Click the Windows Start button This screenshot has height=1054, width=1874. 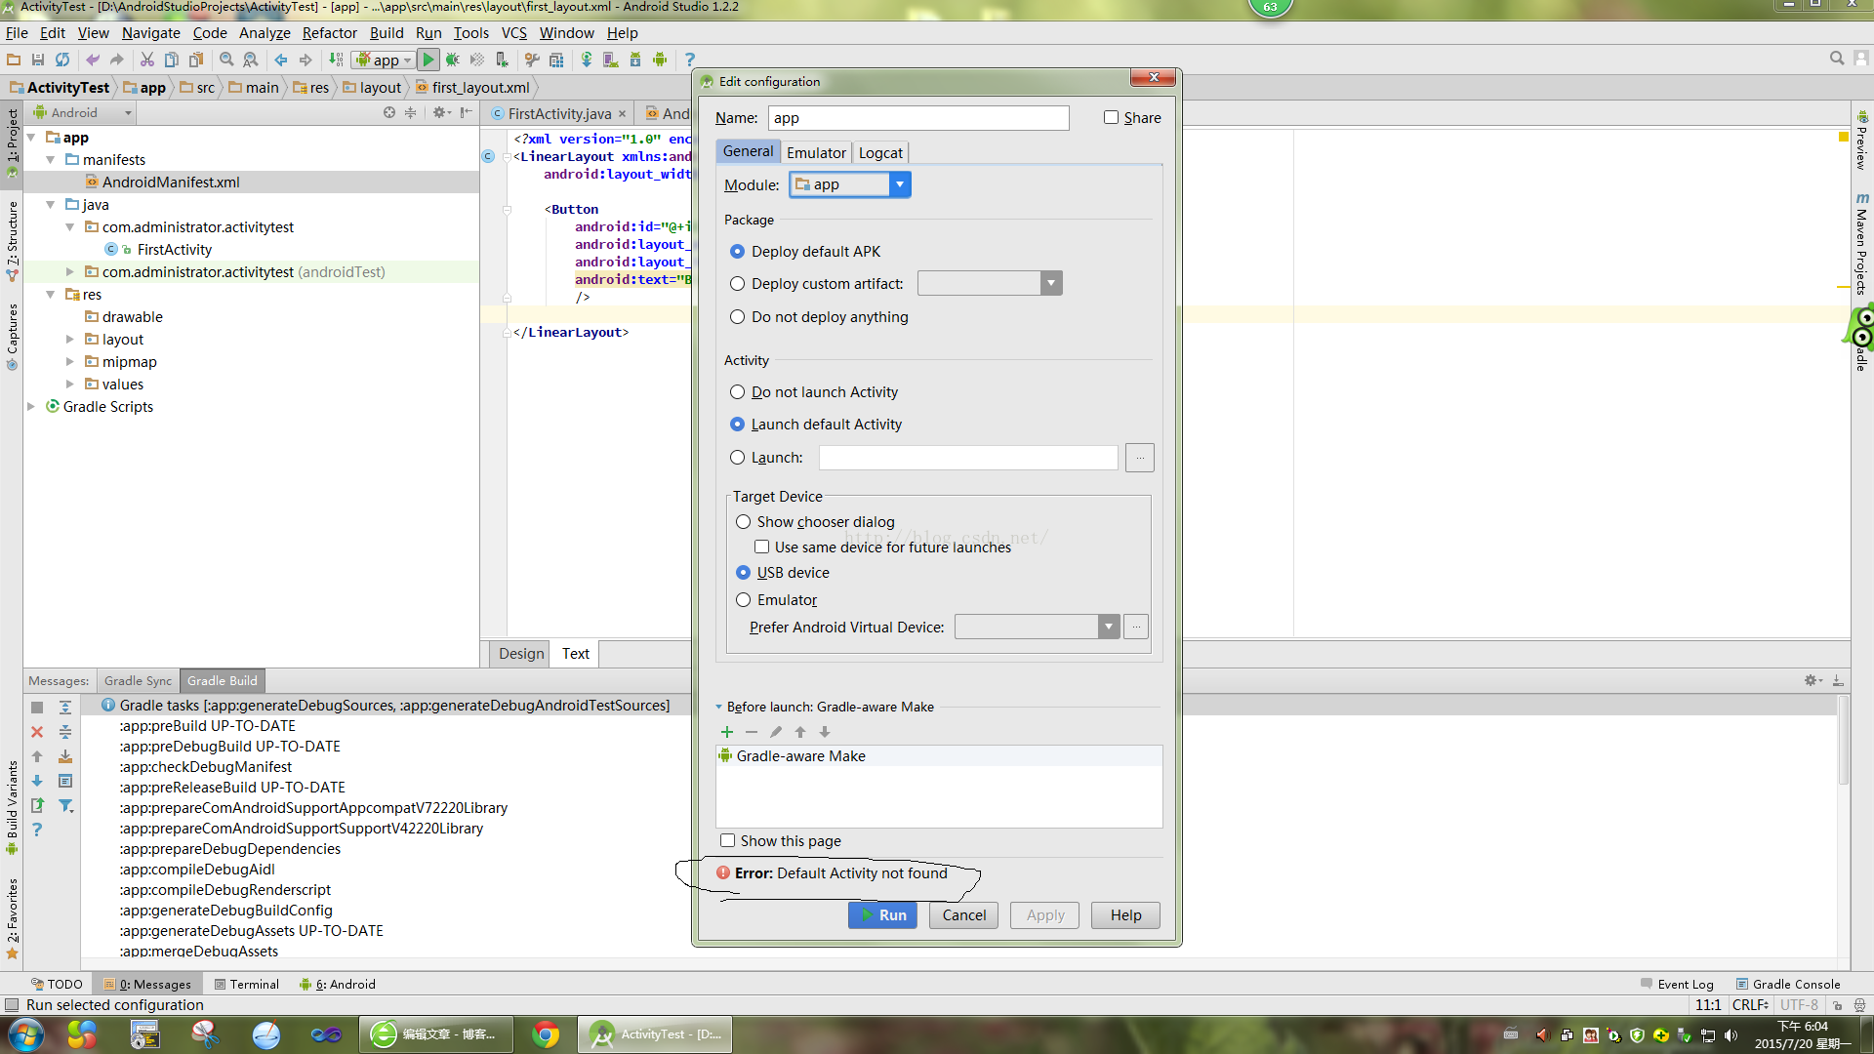click(x=25, y=1034)
